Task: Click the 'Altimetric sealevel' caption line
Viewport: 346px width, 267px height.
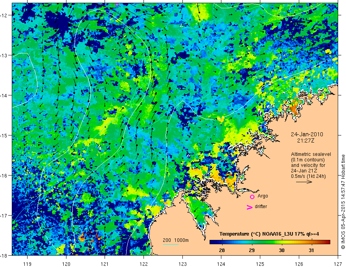Action: (311, 154)
